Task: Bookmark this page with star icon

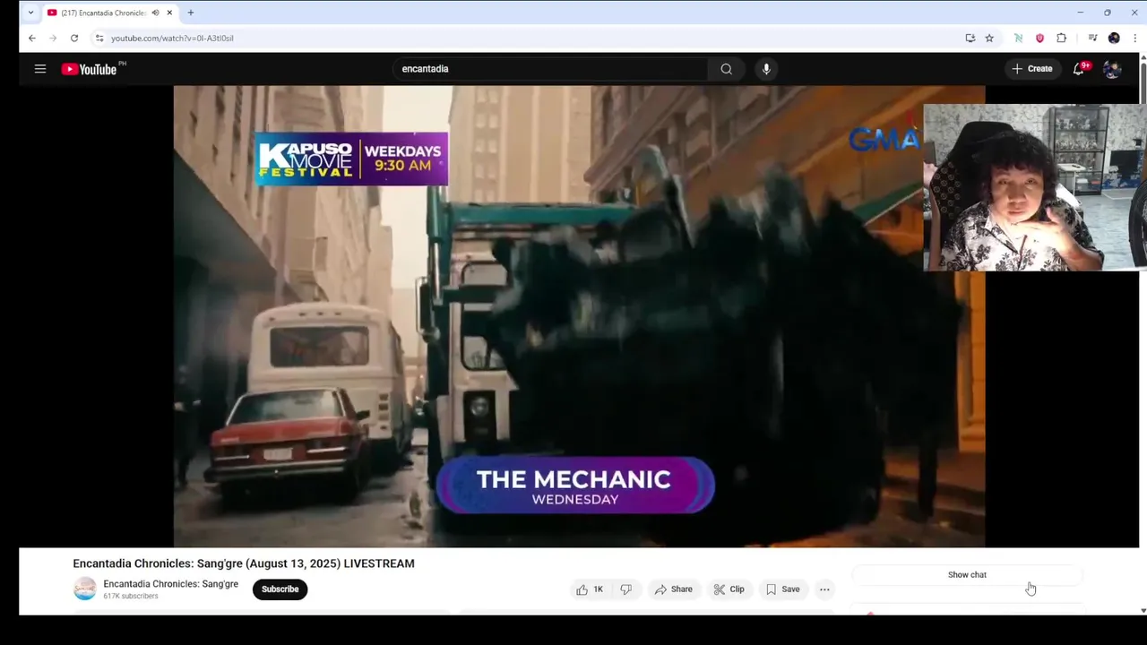Action: (989, 39)
